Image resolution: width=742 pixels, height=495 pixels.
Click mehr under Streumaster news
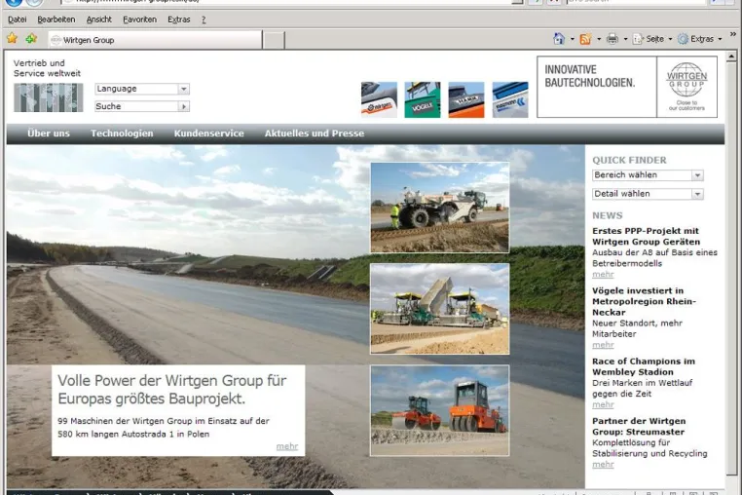[603, 464]
